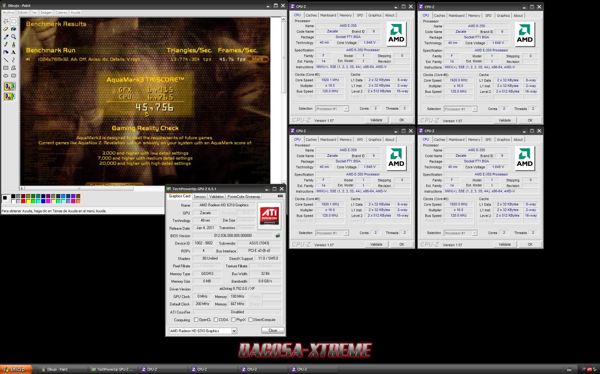Screen dimensions: 600x374
Task: Select the Rectangle shape tool
Action: tap(6, 68)
